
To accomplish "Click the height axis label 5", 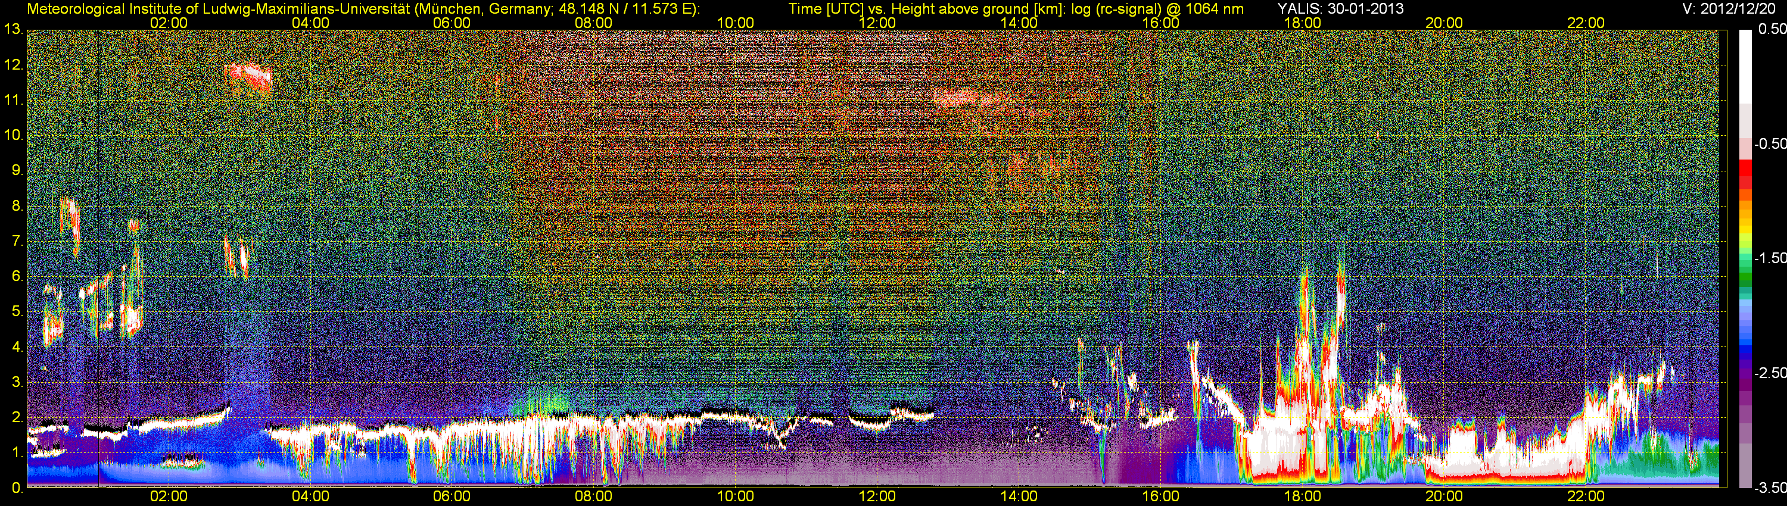I will tap(17, 312).
